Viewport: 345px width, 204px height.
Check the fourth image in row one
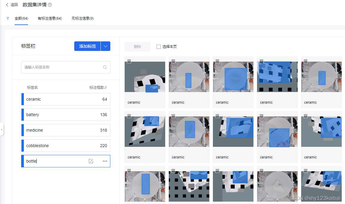(x=262, y=61)
